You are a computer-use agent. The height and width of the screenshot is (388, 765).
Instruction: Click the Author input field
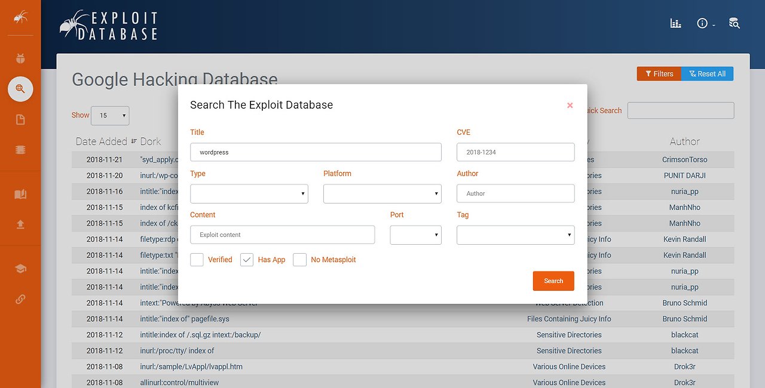tap(516, 193)
